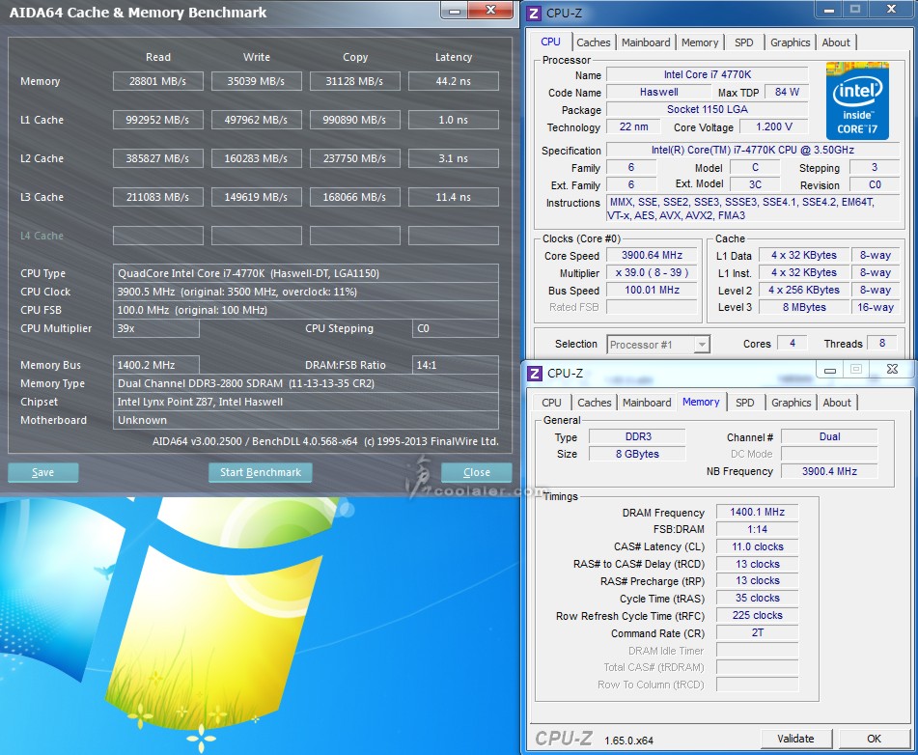Click memory Size field 8 GBytes
Screen dimensions: 918x755
pos(637,454)
